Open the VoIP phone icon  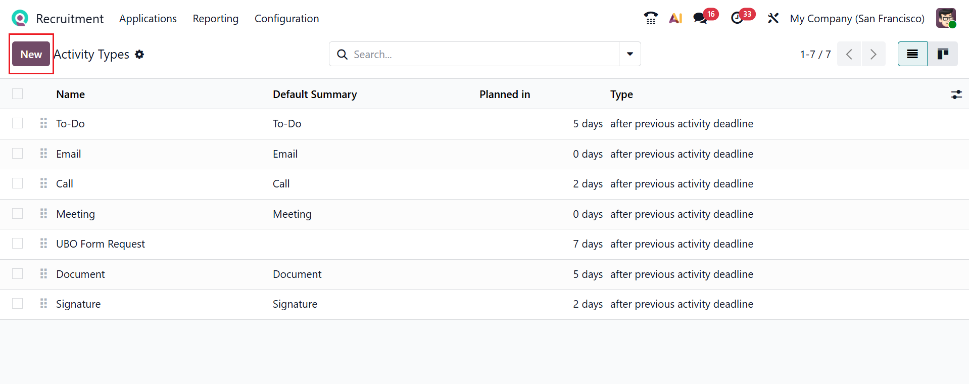coord(651,19)
